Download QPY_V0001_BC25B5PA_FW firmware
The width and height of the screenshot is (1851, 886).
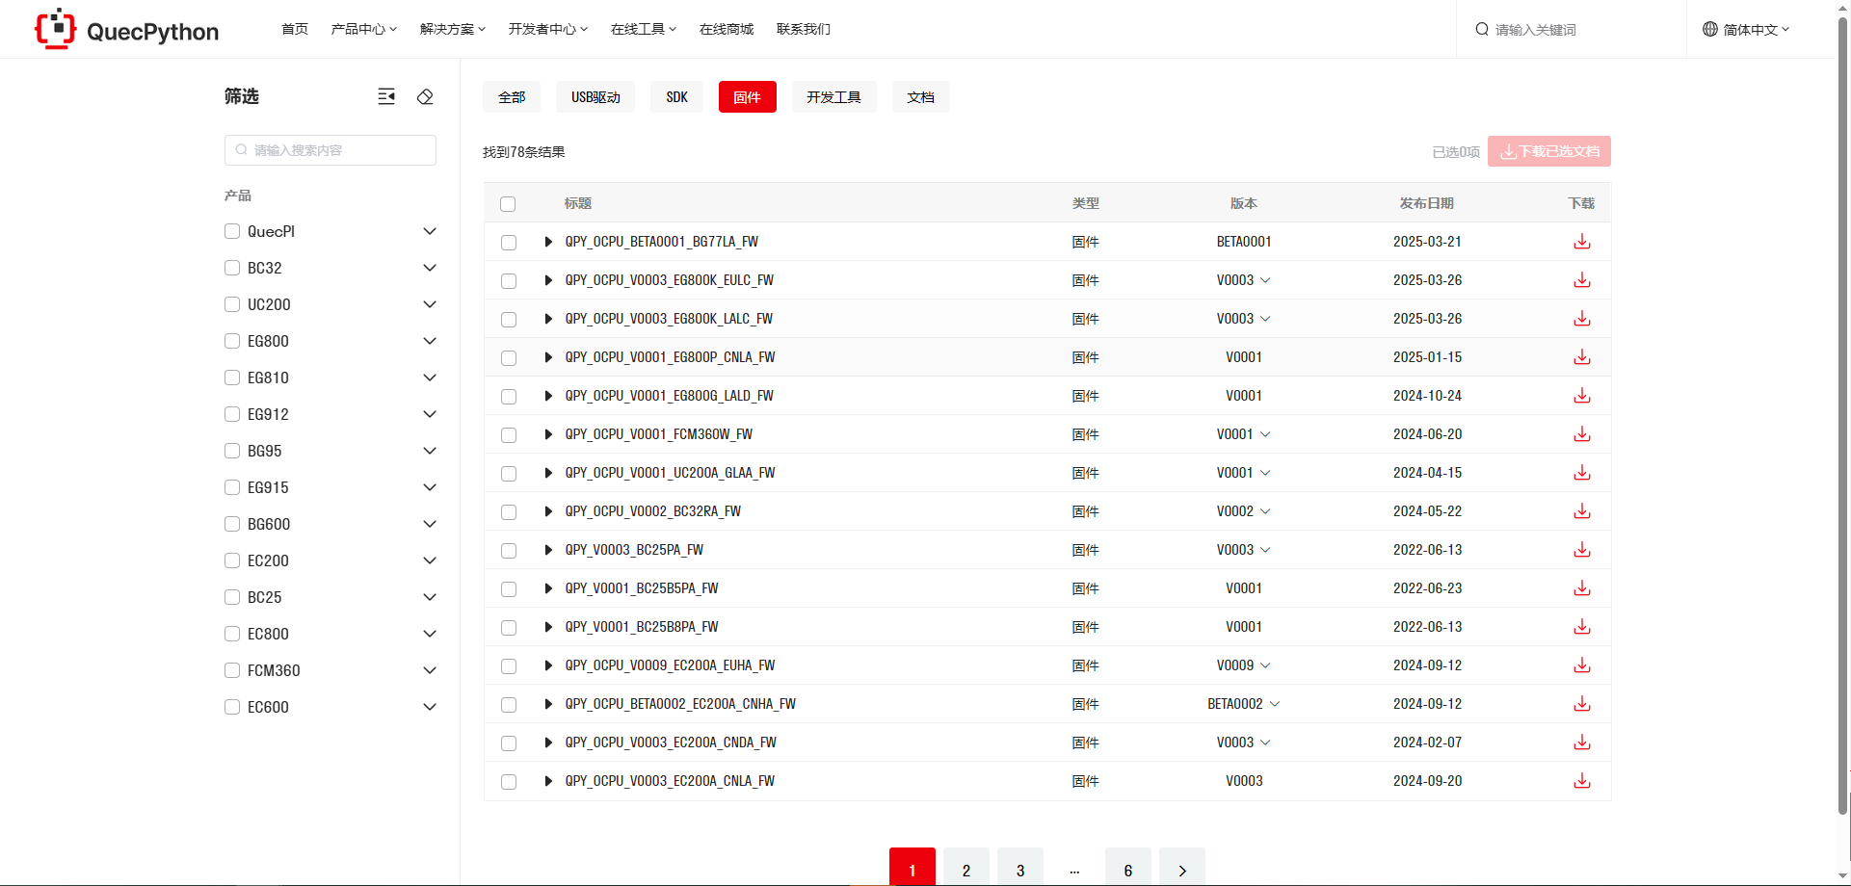[x=1582, y=588]
